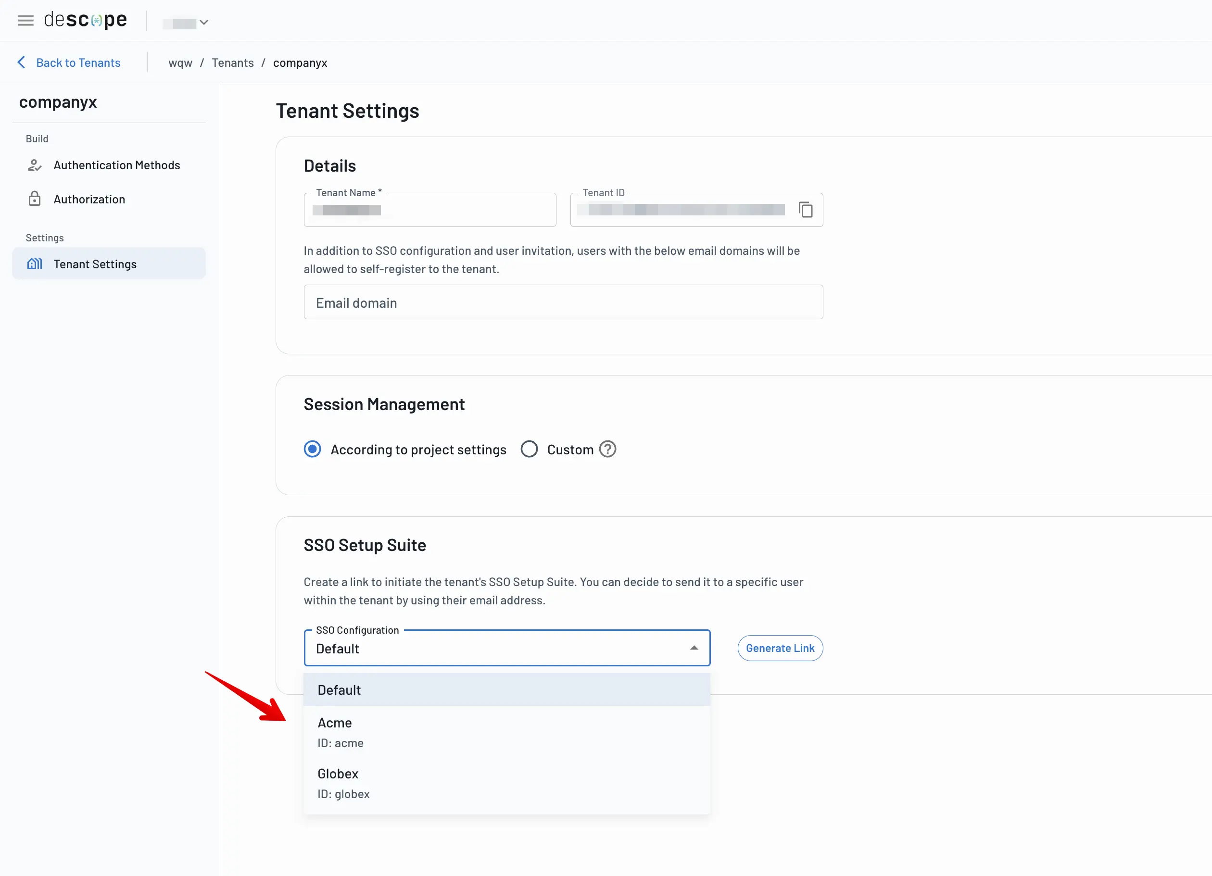Copy the Tenant ID using copy icon
1212x876 pixels.
[805, 210]
